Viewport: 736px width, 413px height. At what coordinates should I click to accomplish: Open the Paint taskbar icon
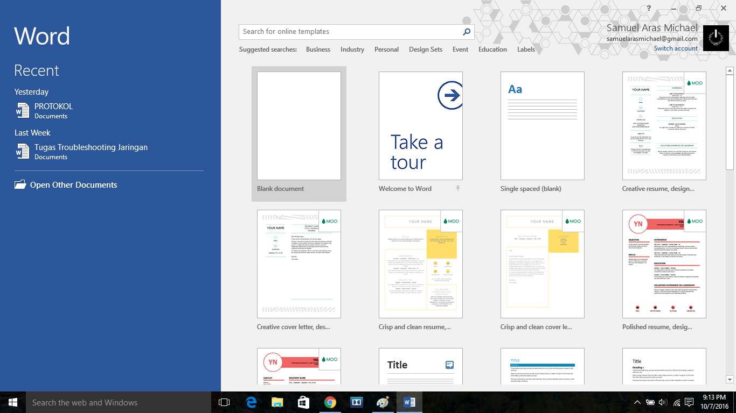coord(383,402)
